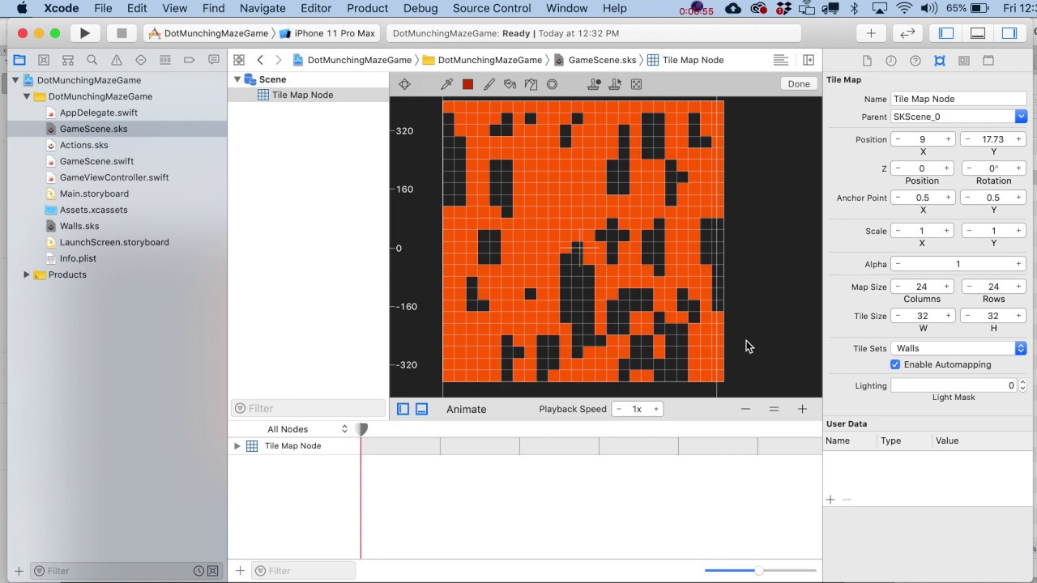Image resolution: width=1037 pixels, height=583 pixels.
Task: Toggle the debug area visibility button
Action: [978, 33]
